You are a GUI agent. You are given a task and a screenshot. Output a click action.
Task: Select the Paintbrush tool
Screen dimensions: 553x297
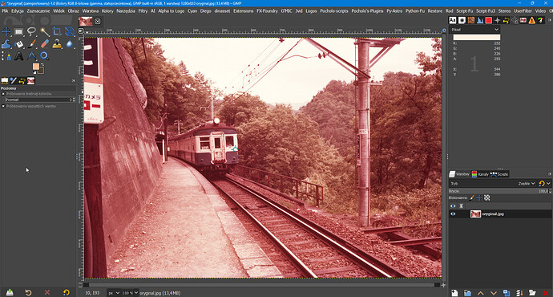click(x=31, y=44)
